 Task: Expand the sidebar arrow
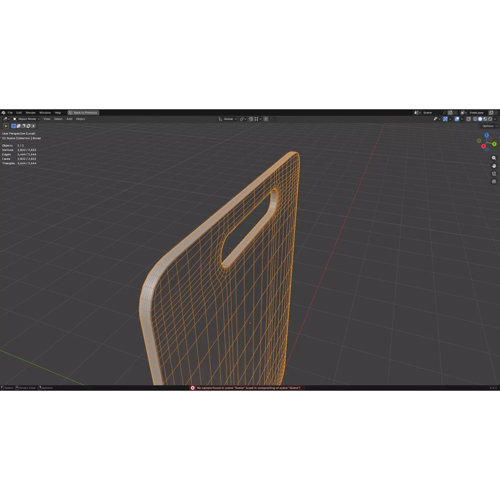coord(499,137)
